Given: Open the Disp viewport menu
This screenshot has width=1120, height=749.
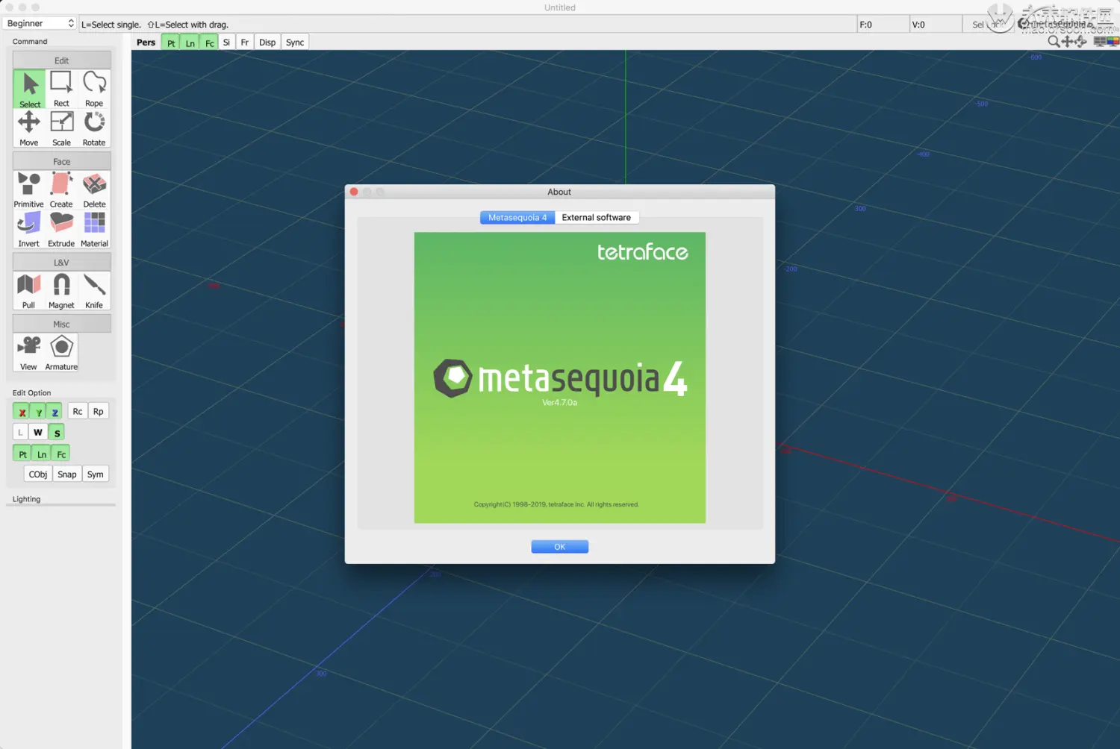Looking at the screenshot, I should (267, 43).
